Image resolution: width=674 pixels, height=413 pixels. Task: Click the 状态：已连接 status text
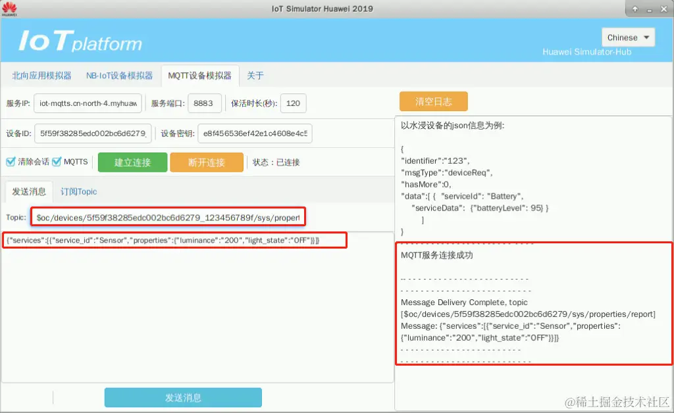[276, 162]
